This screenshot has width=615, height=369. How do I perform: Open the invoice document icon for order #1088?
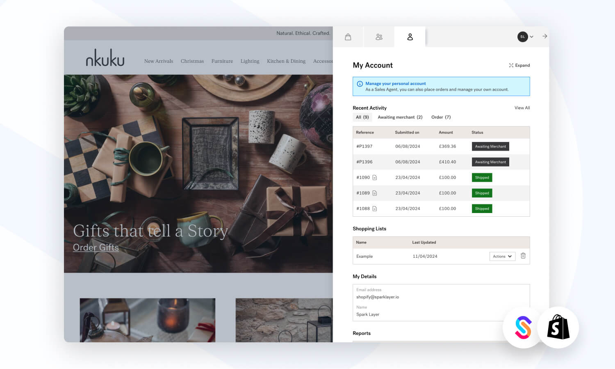click(374, 209)
